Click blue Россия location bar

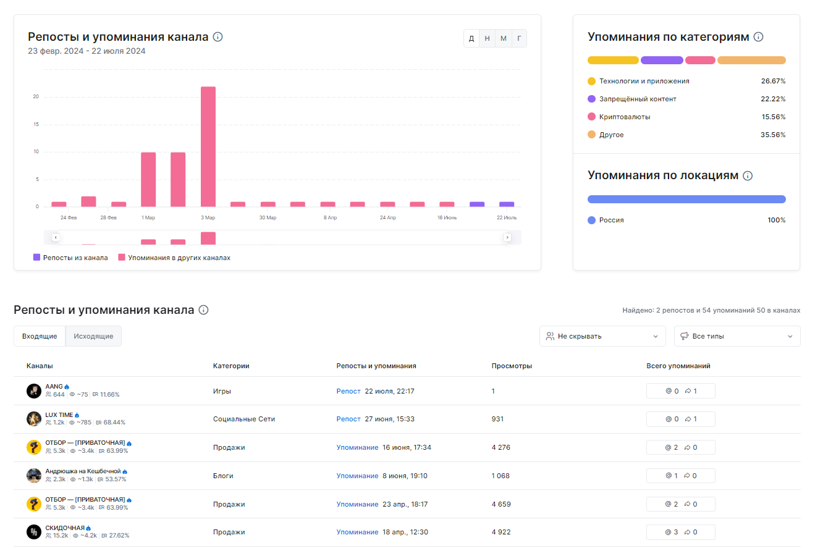(x=686, y=199)
